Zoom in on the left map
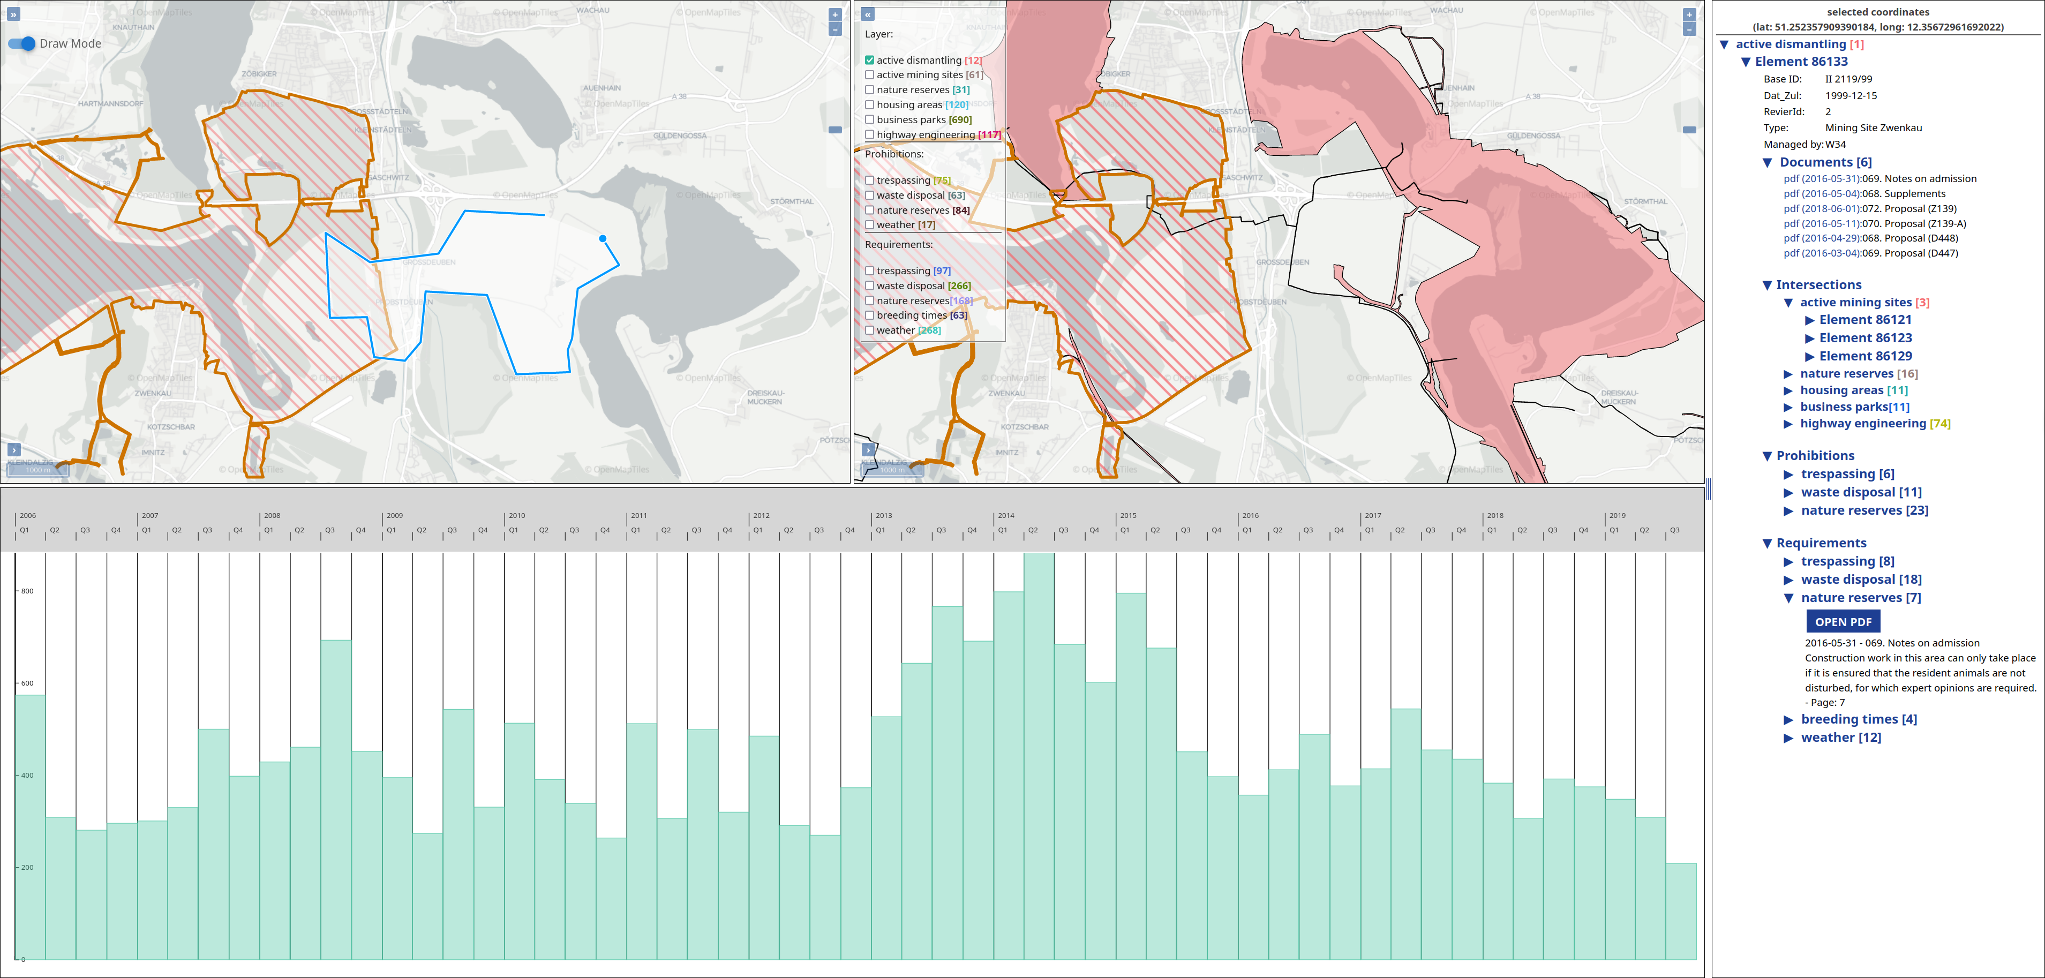The width and height of the screenshot is (2045, 978). coord(834,14)
